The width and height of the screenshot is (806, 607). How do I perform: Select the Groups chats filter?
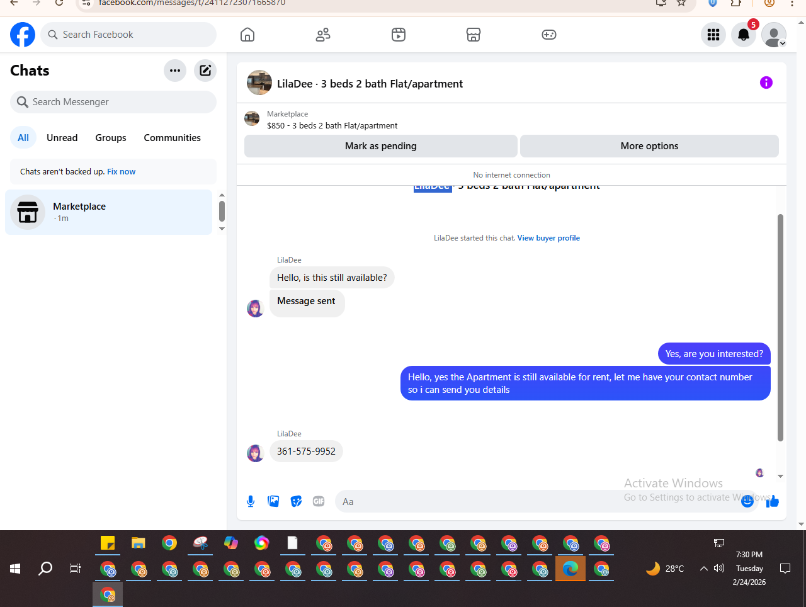[111, 138]
